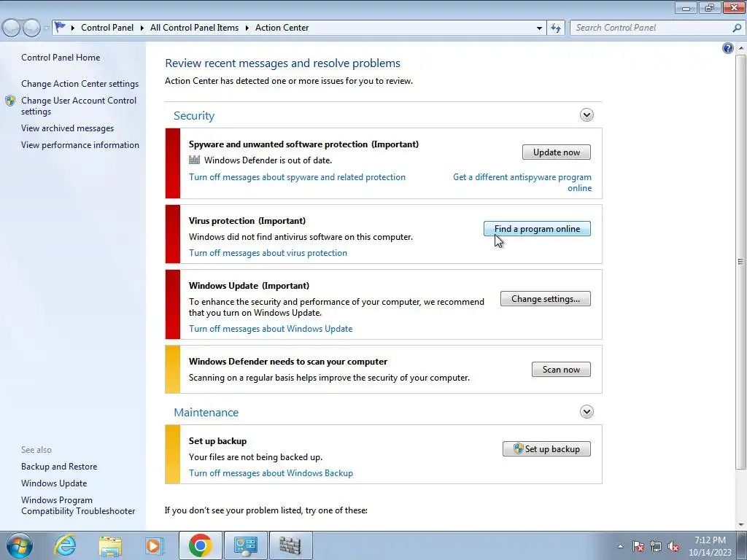Click the Help question mark icon

coord(727,48)
